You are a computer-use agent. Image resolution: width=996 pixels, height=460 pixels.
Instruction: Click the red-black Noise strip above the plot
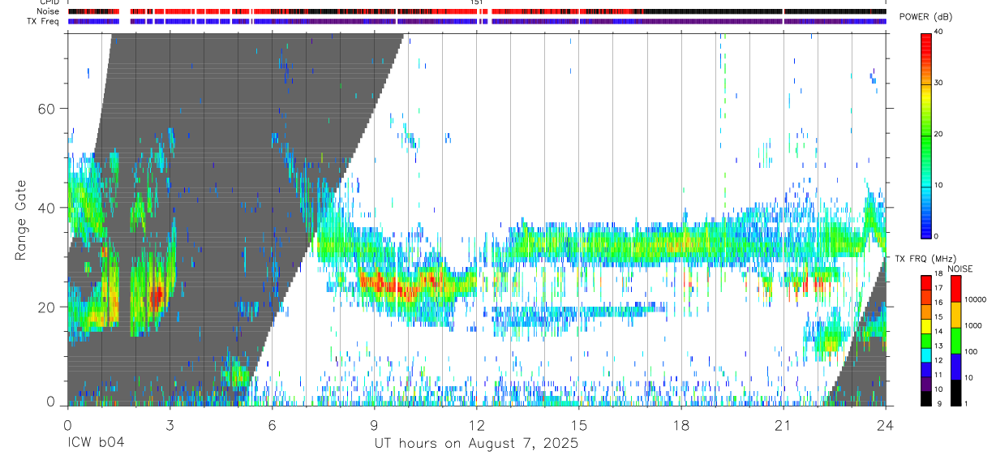[x=477, y=11]
